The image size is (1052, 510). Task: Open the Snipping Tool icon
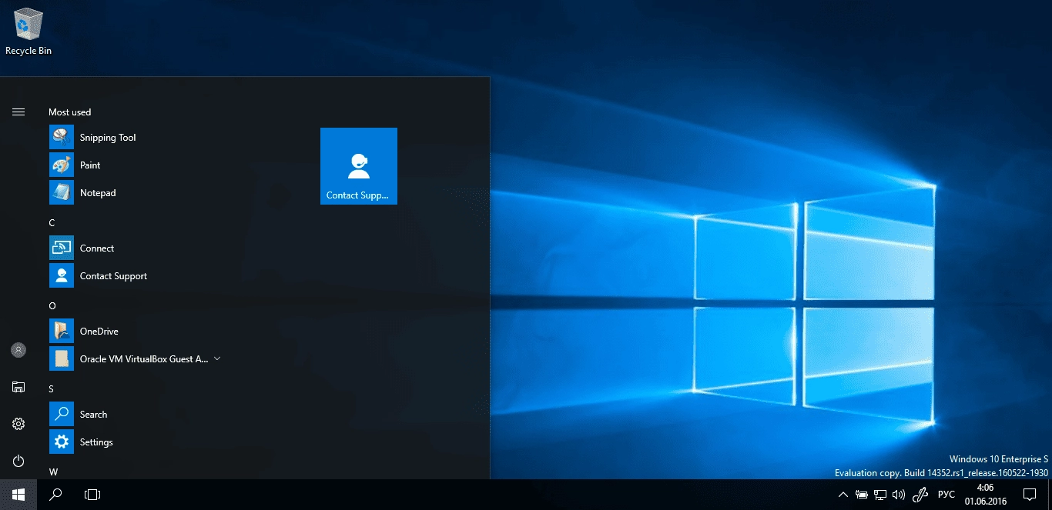point(62,138)
